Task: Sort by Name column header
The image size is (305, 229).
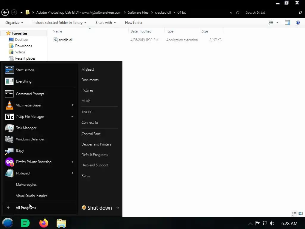Action: pos(57,31)
